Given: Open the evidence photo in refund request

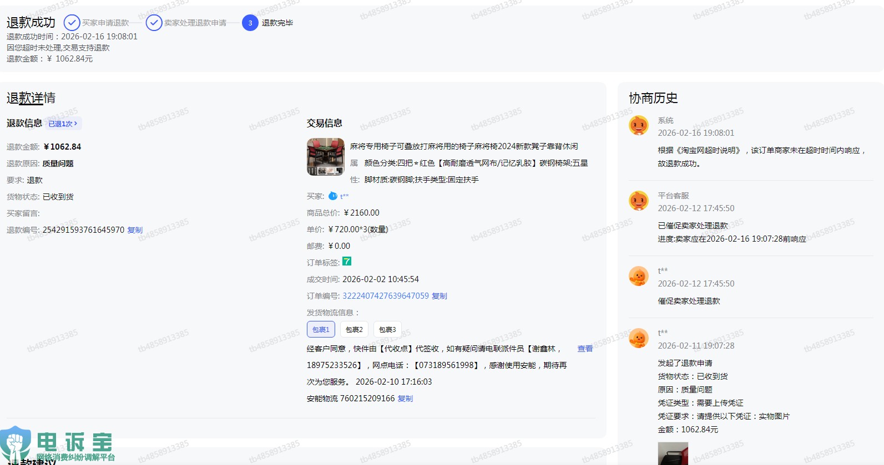Looking at the screenshot, I should [673, 453].
